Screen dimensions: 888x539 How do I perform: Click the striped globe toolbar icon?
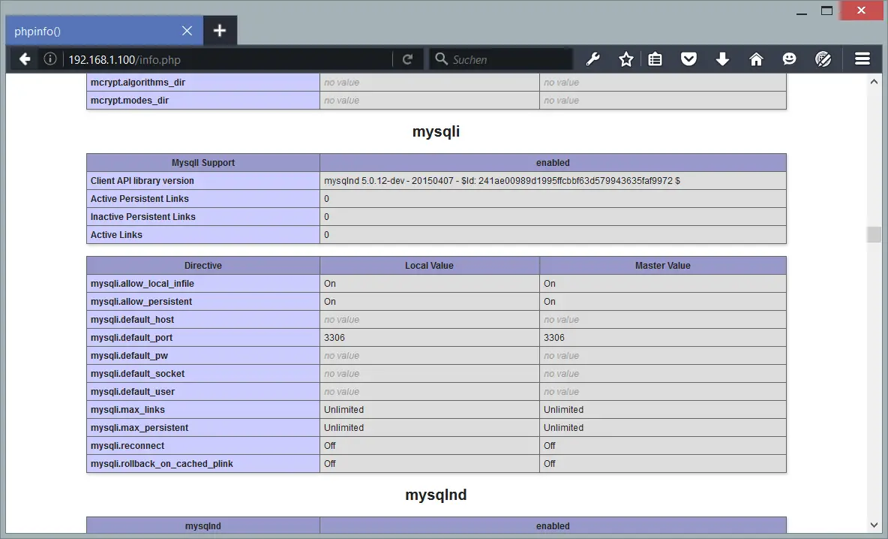pyautogui.click(x=823, y=59)
